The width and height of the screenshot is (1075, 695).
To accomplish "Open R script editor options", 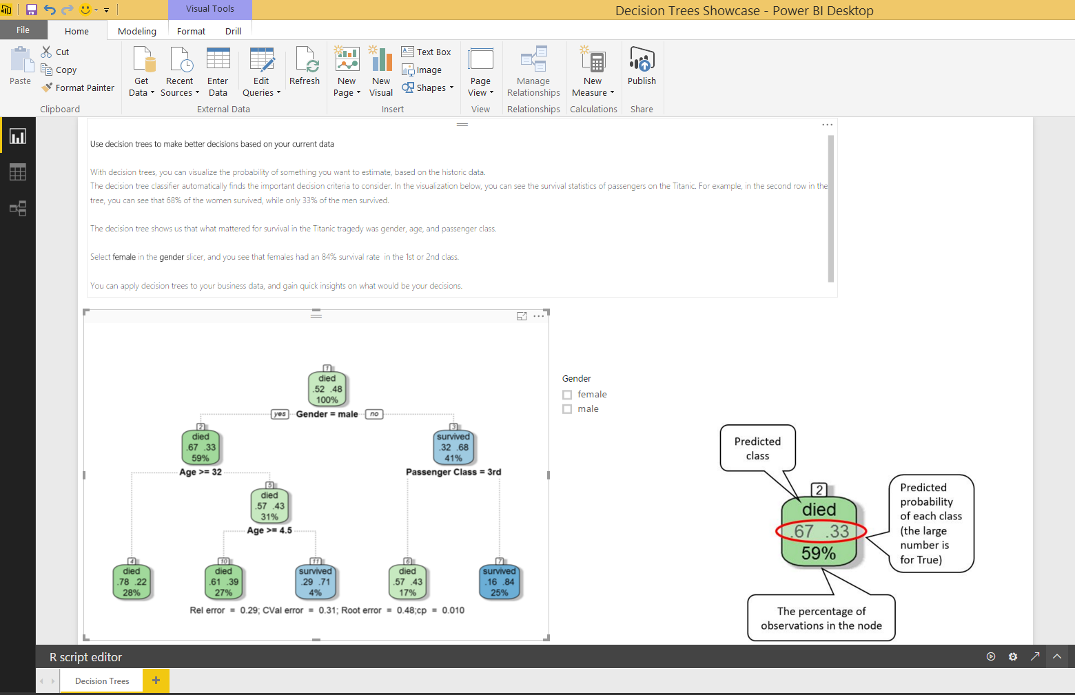I will (1012, 656).
